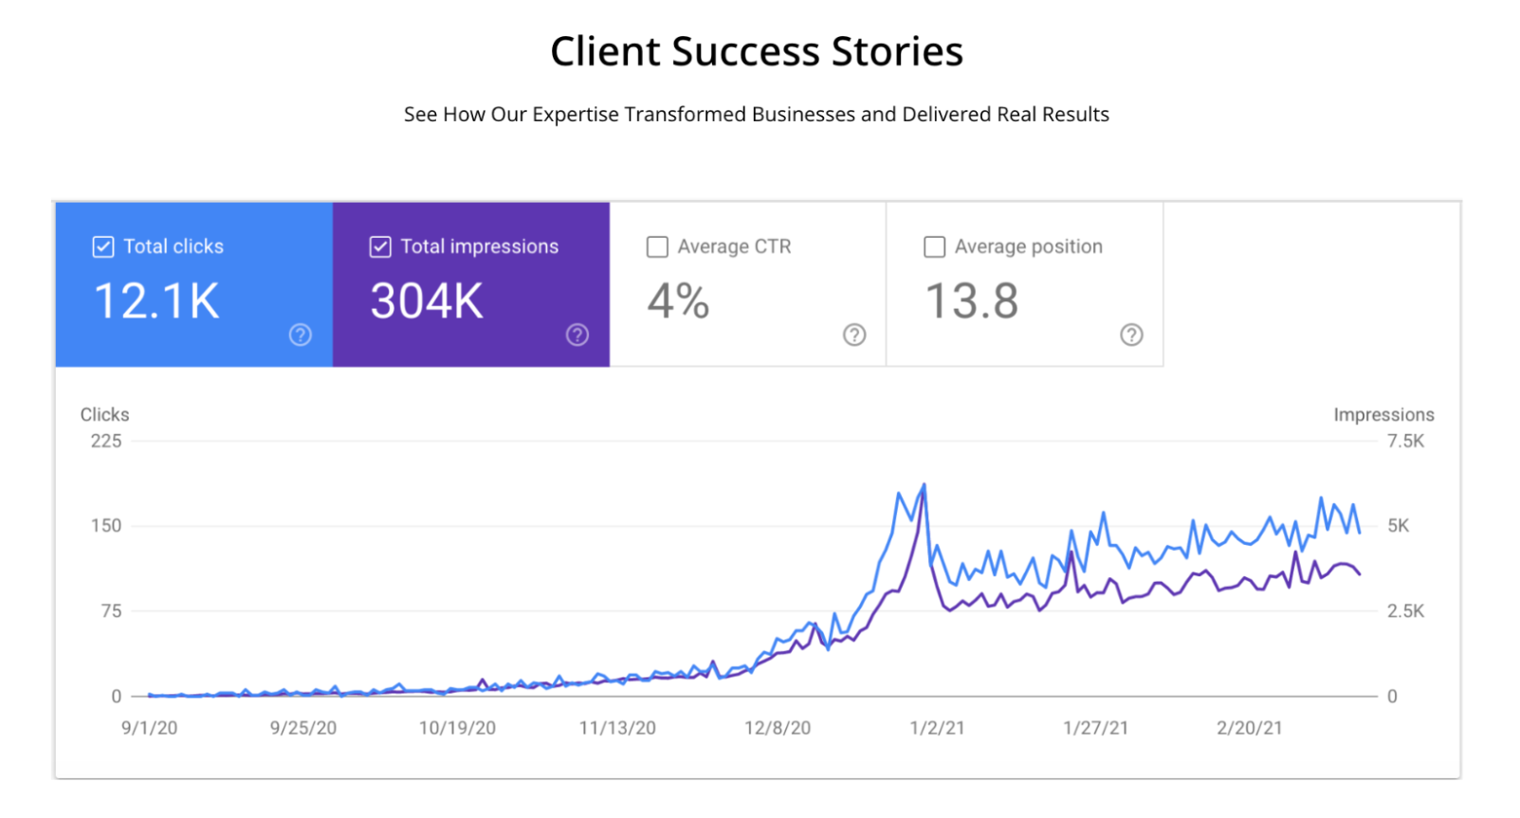Select the 2/20/21 date label
The height and width of the screenshot is (818, 1520).
[1249, 728]
